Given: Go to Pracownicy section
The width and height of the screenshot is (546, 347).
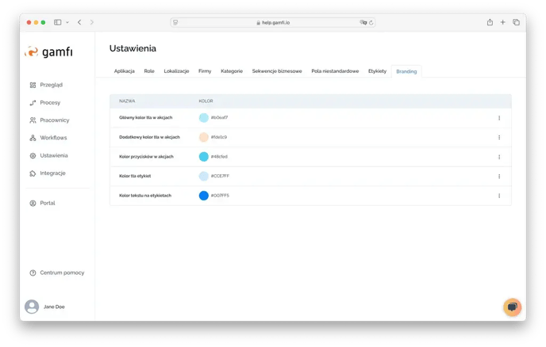Looking at the screenshot, I should click(x=54, y=120).
